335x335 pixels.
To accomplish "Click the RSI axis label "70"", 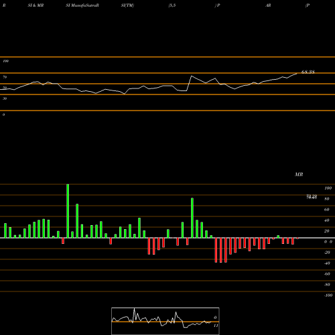I will click(5, 77).
